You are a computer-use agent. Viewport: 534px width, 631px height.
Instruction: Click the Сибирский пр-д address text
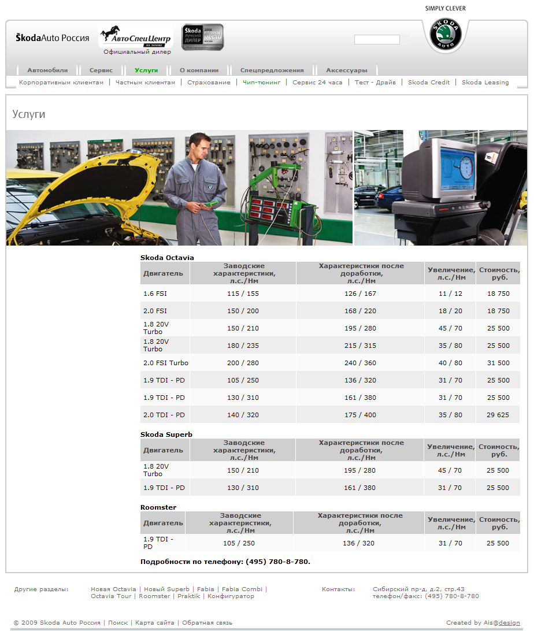418,589
